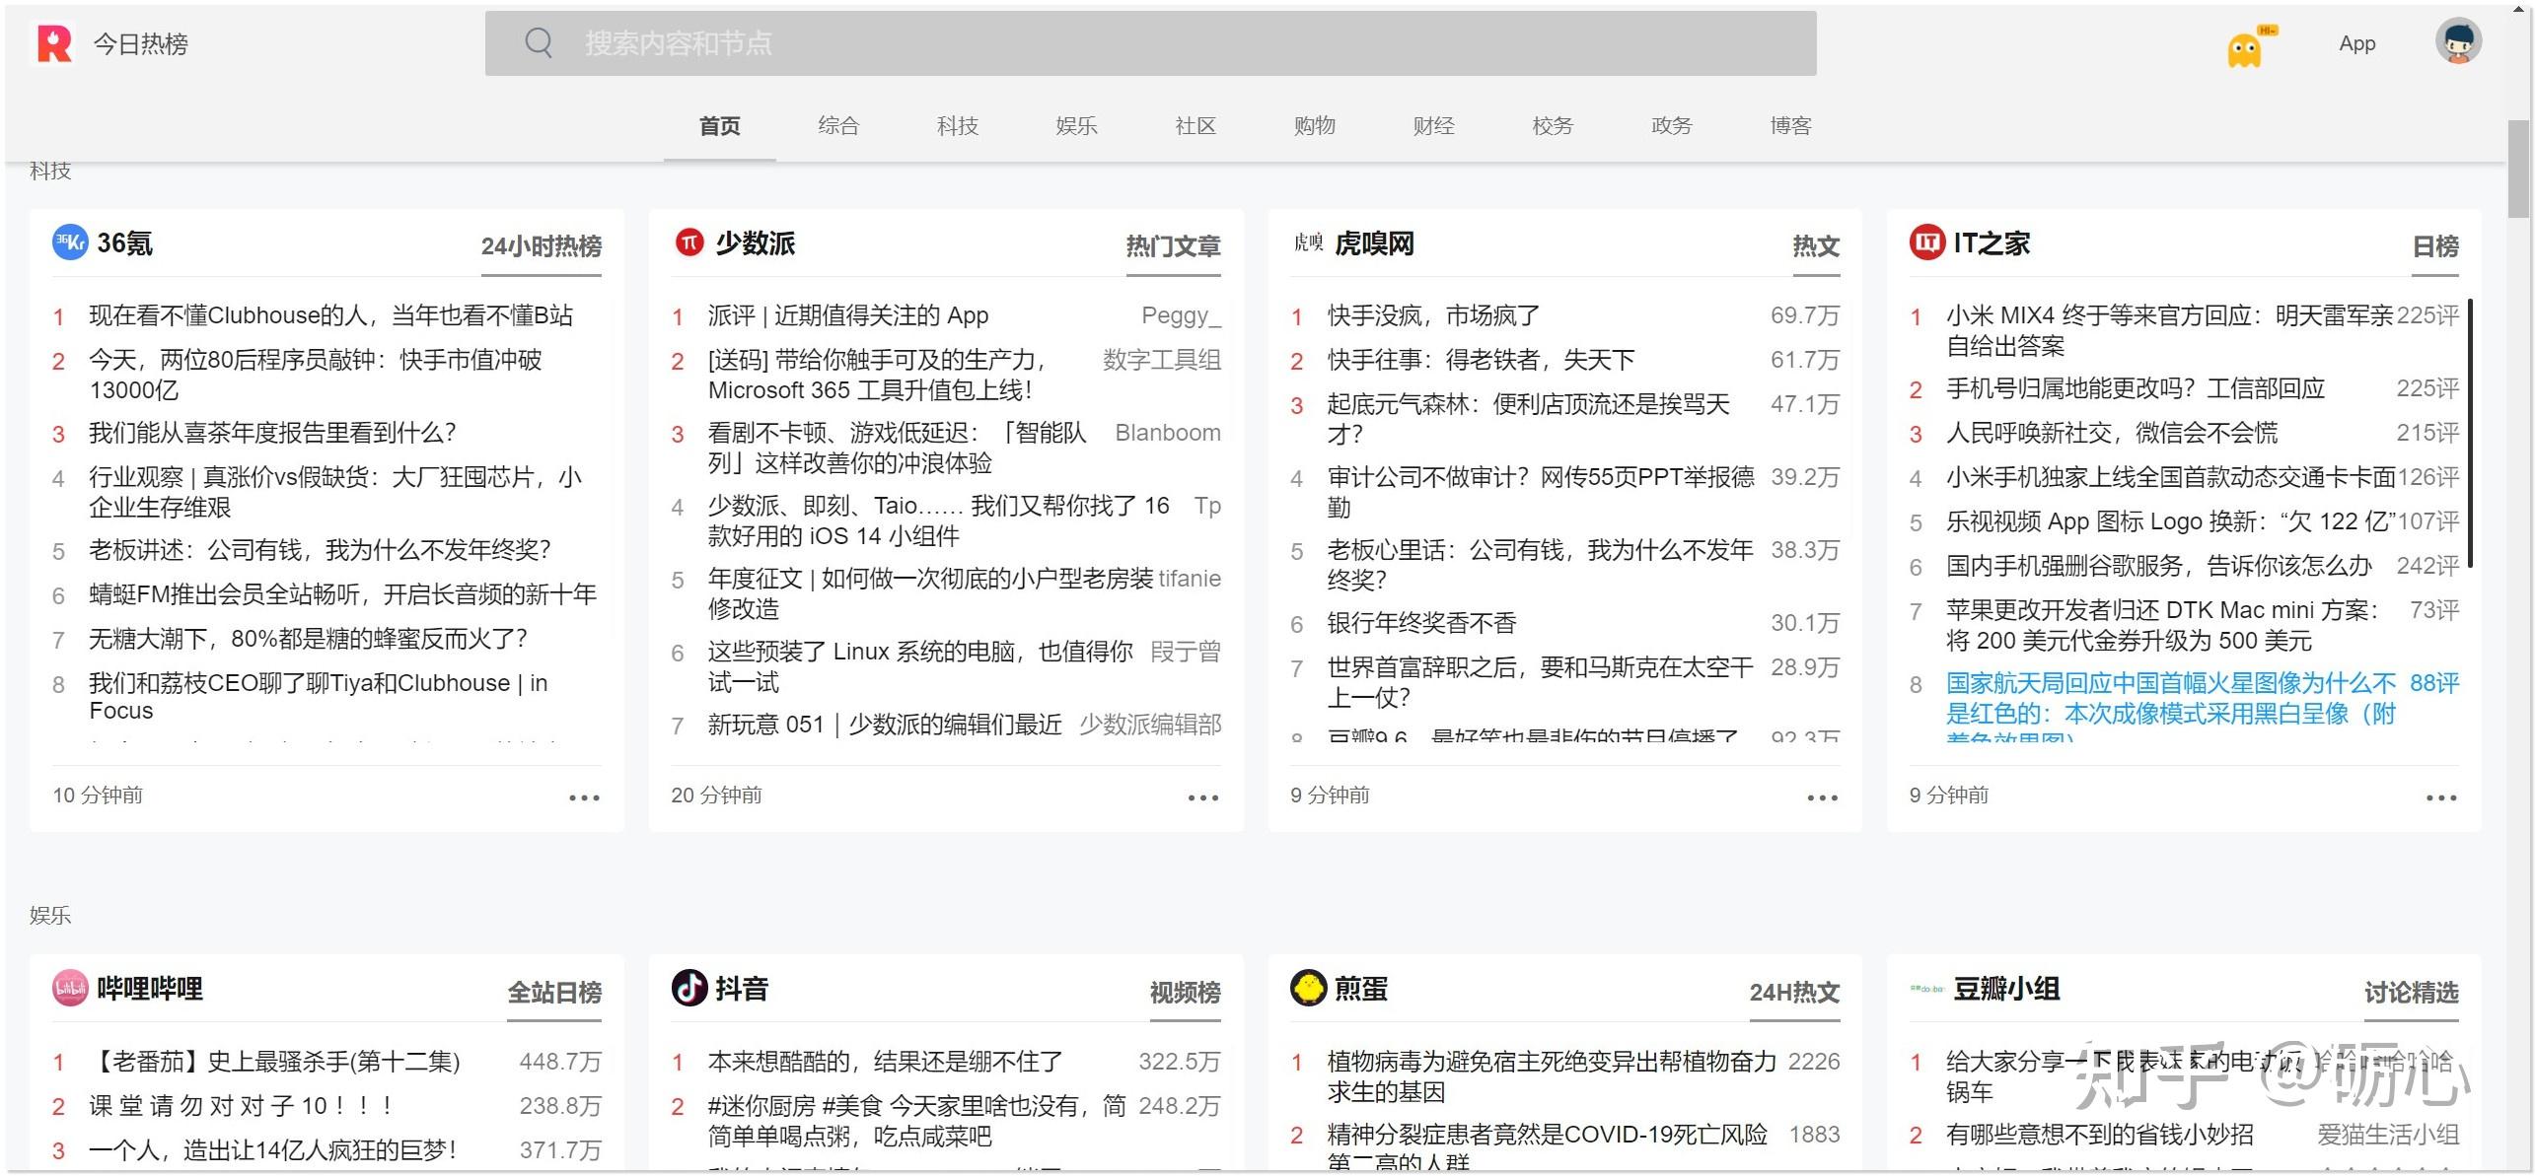2536x1176 pixels.
Task: Click the 哔哩哔哩 pink logo icon
Action: tap(70, 988)
